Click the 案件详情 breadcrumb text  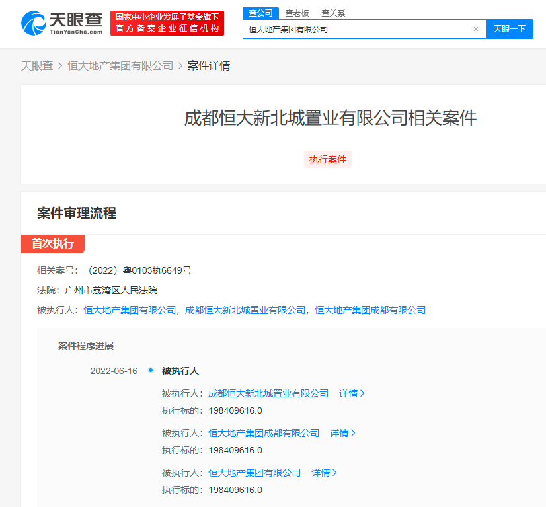tap(209, 66)
